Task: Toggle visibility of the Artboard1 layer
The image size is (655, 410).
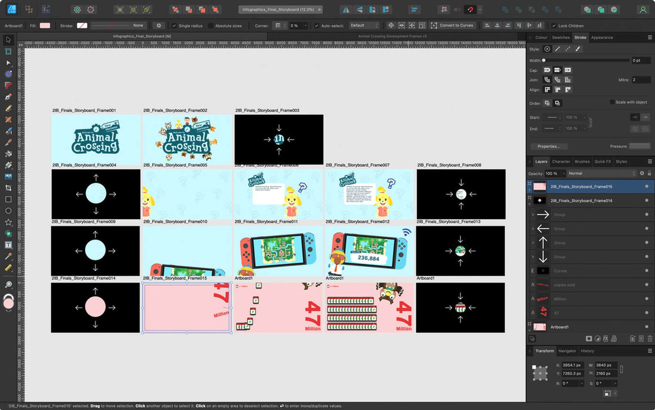Action: [x=647, y=327]
